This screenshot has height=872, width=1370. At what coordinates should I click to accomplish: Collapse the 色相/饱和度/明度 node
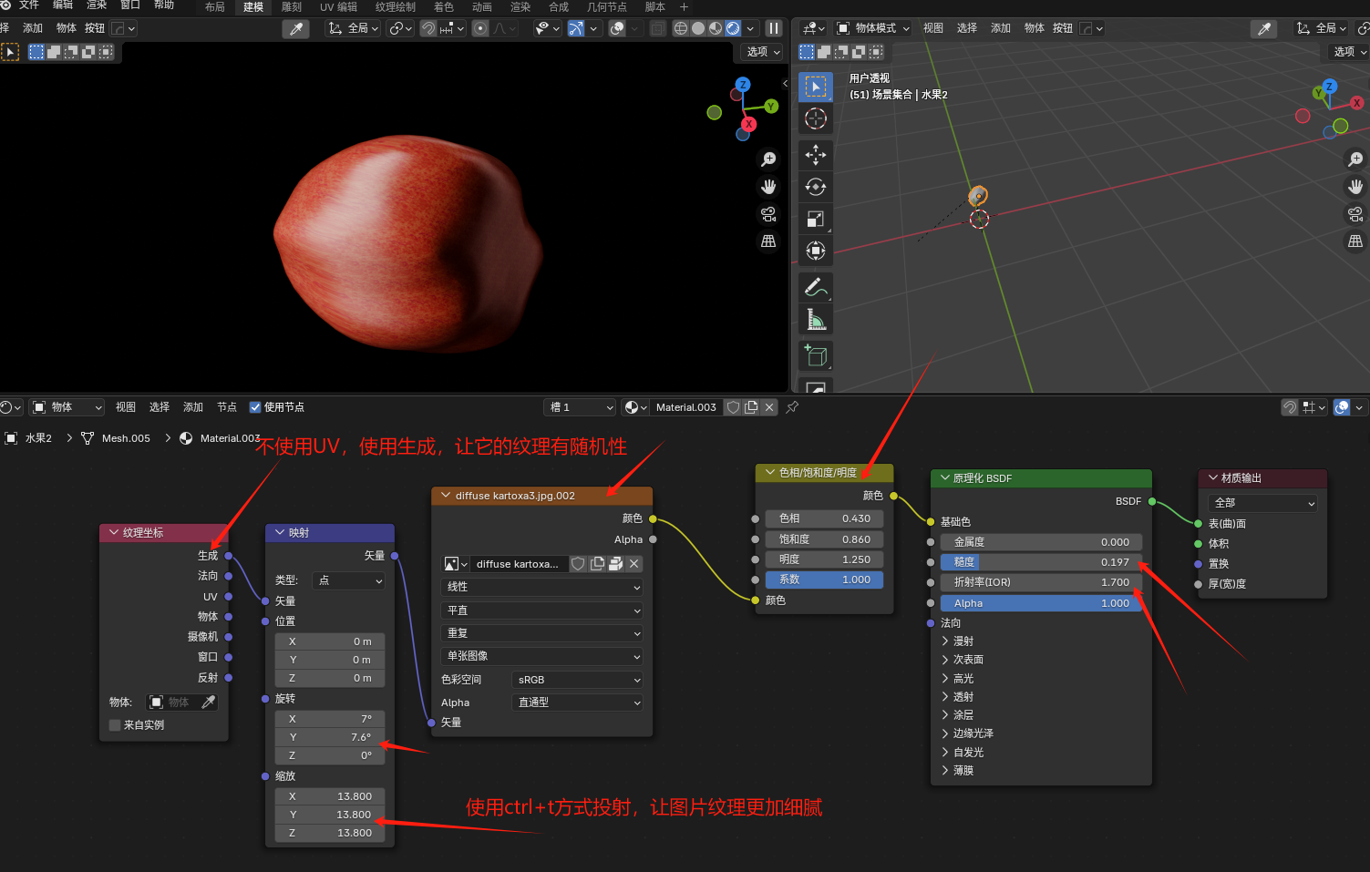tap(770, 473)
